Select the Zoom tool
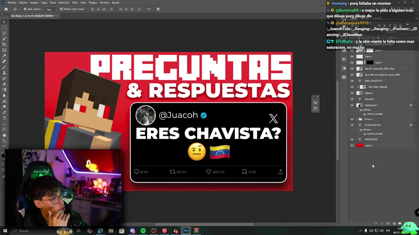This screenshot has width=419, height=235. click(x=4, y=141)
